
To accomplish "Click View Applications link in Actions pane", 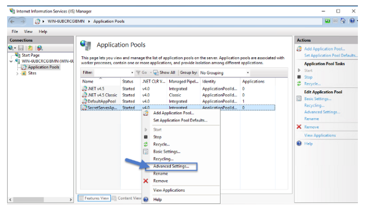I will click(320, 135).
